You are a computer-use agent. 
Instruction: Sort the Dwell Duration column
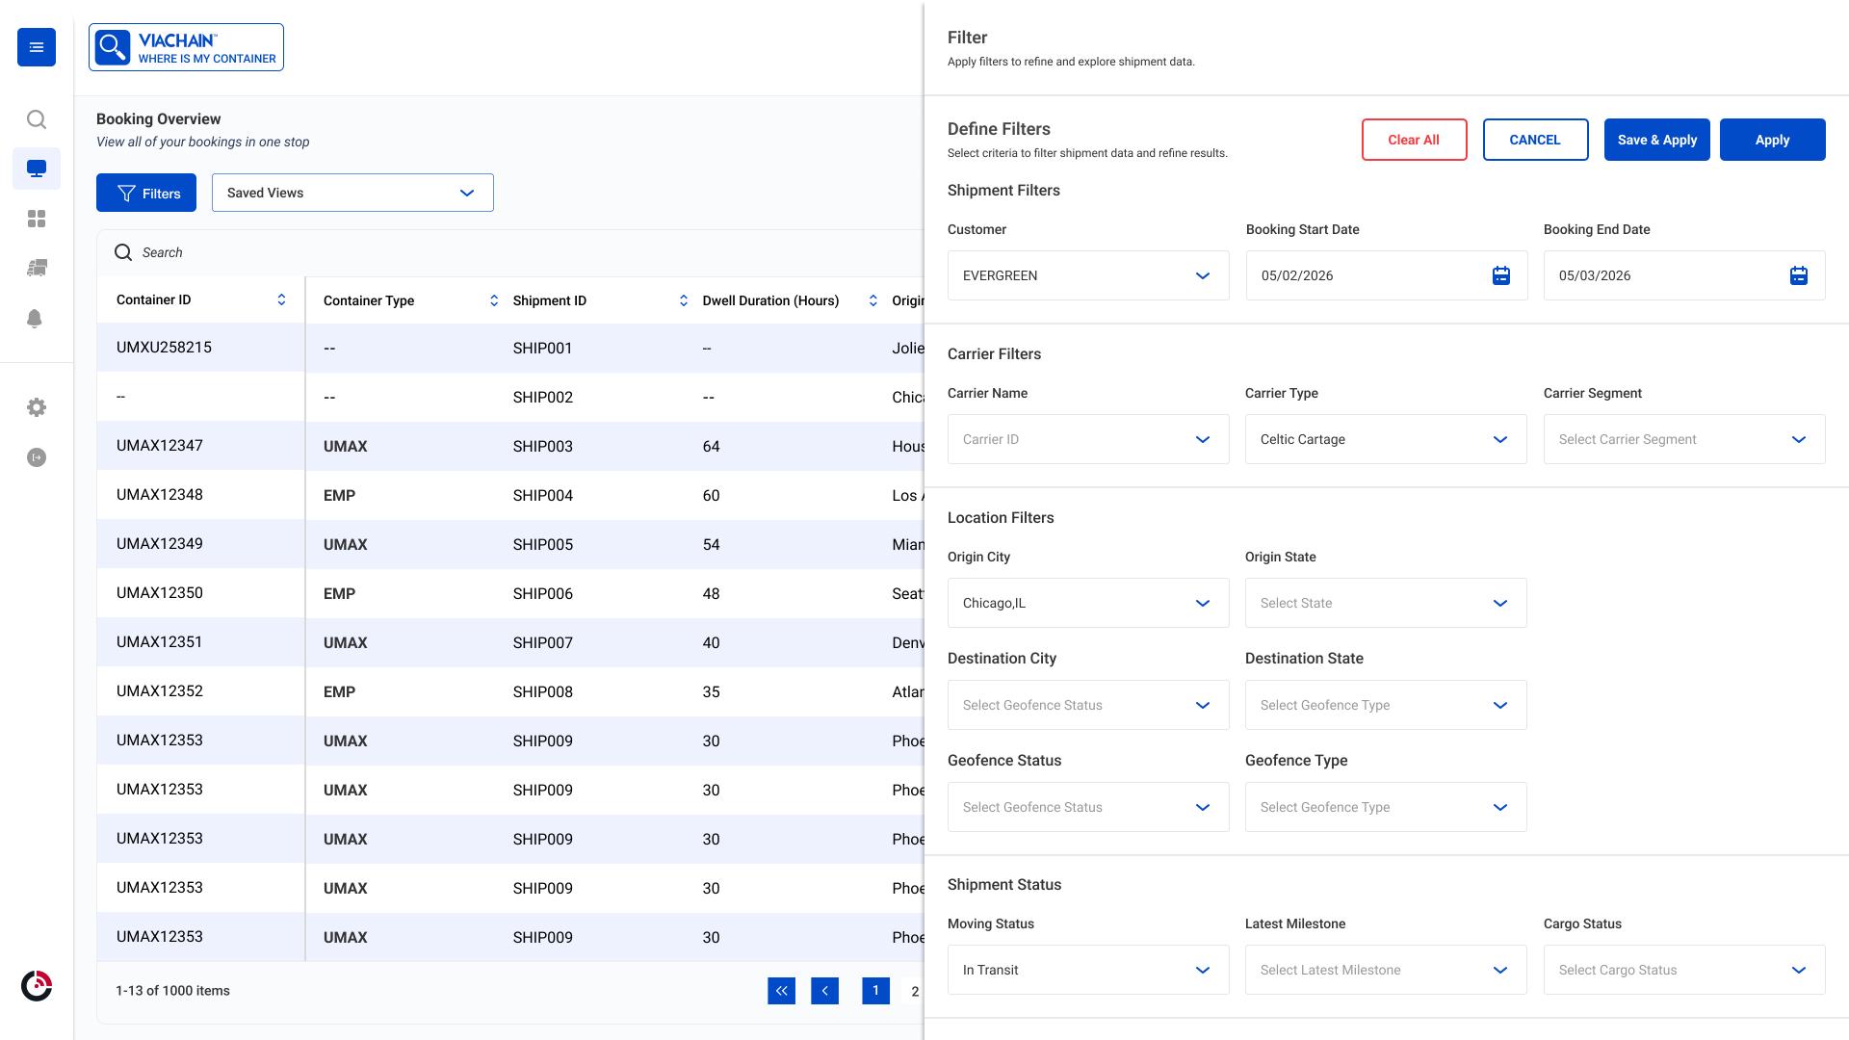tap(872, 300)
